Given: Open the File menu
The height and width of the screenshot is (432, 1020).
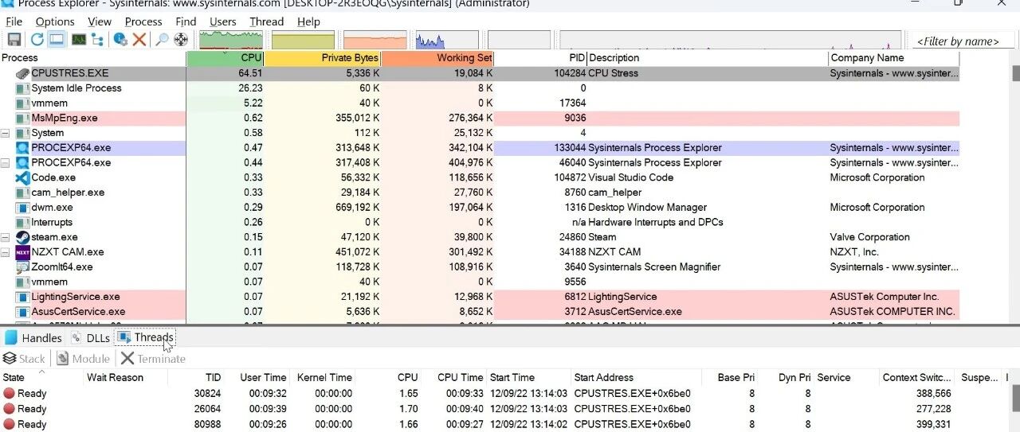Looking at the screenshot, I should tap(14, 21).
